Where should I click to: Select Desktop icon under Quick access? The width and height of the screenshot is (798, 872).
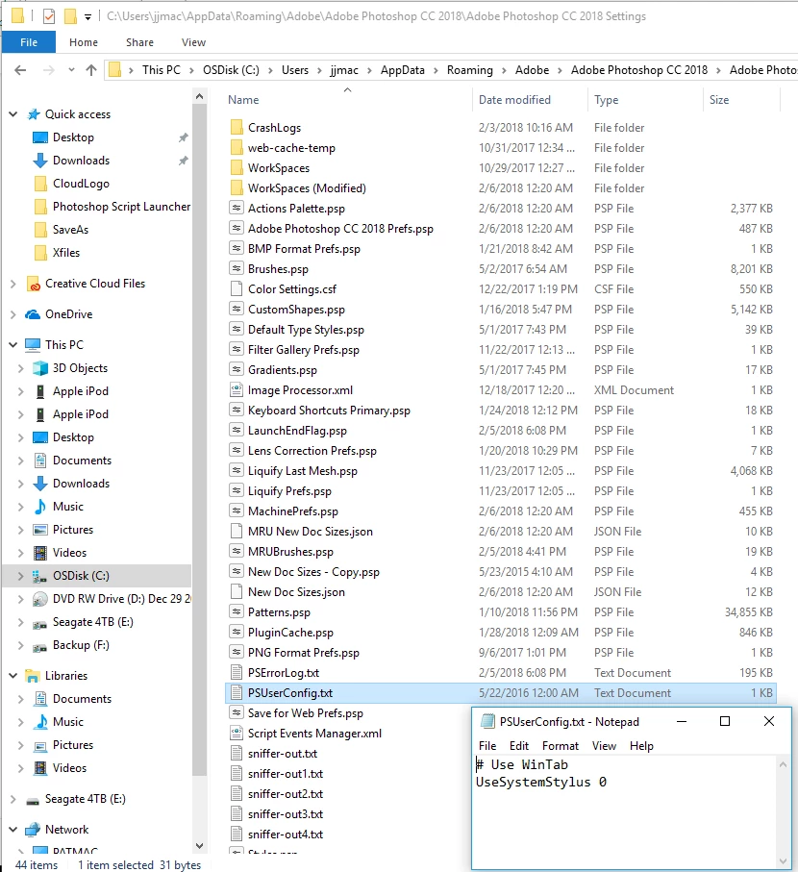click(x=40, y=137)
